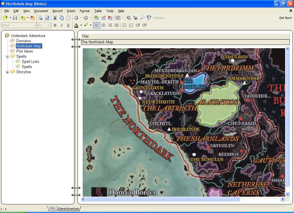The height and width of the screenshot is (213, 294).
Task: Click the Save floppy disk icon
Action: pos(15,18)
